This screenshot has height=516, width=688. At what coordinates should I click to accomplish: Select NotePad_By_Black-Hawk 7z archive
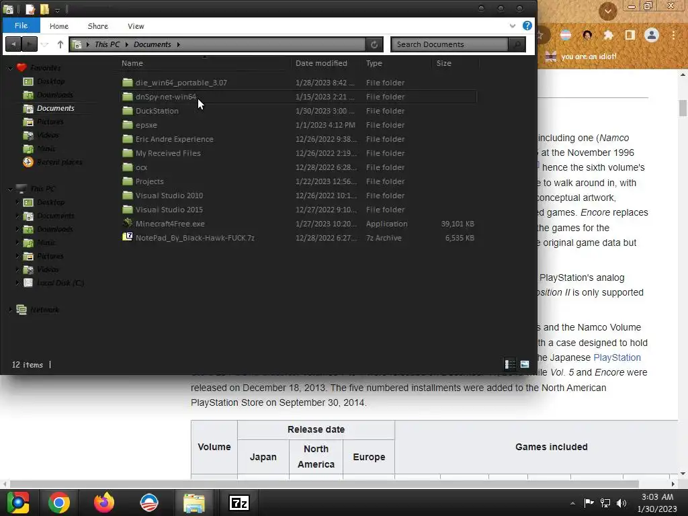tap(298, 238)
